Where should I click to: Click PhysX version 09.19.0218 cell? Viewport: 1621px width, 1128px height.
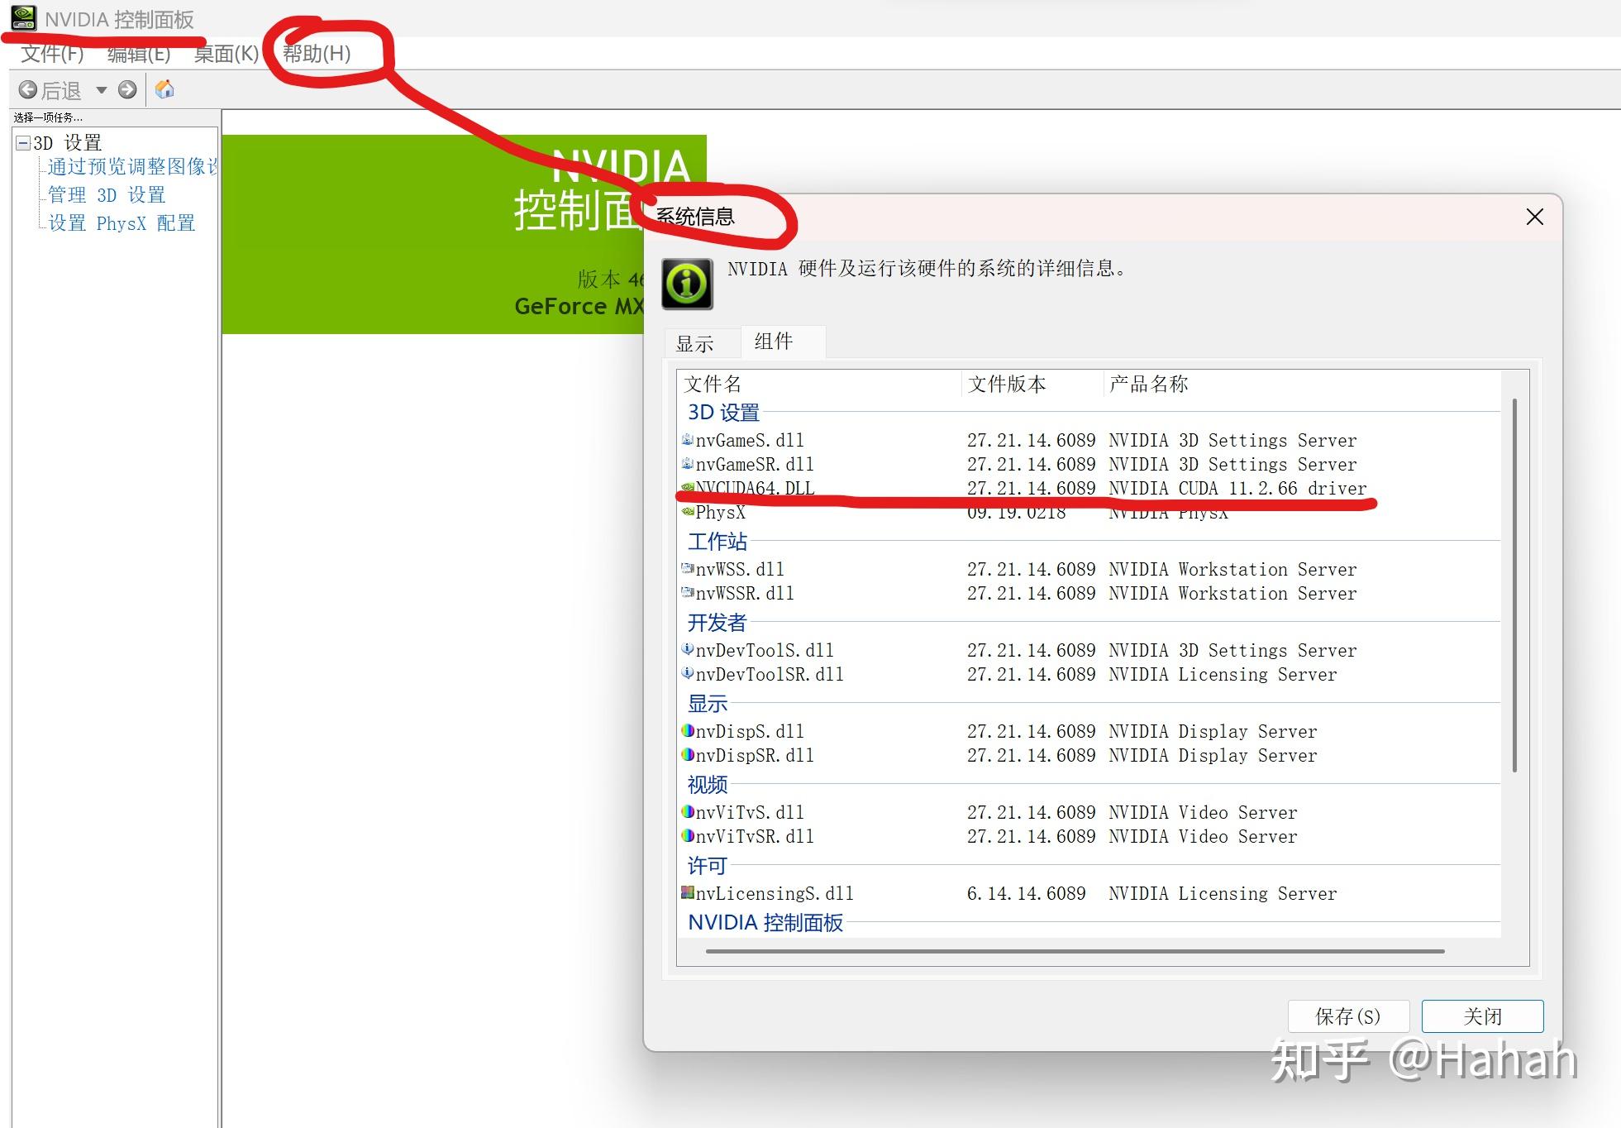pyautogui.click(x=1017, y=513)
